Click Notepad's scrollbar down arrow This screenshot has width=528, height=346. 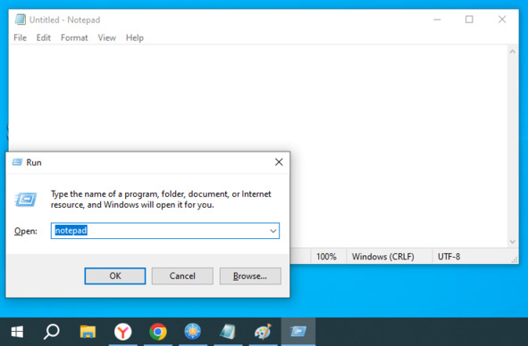point(513,242)
